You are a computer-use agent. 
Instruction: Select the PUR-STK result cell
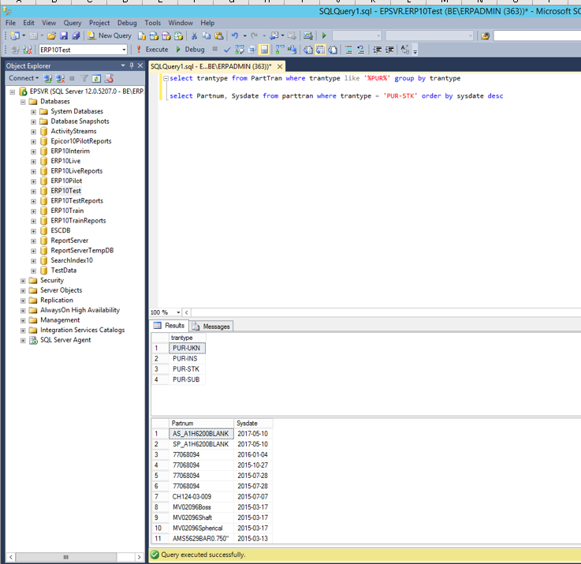[186, 368]
